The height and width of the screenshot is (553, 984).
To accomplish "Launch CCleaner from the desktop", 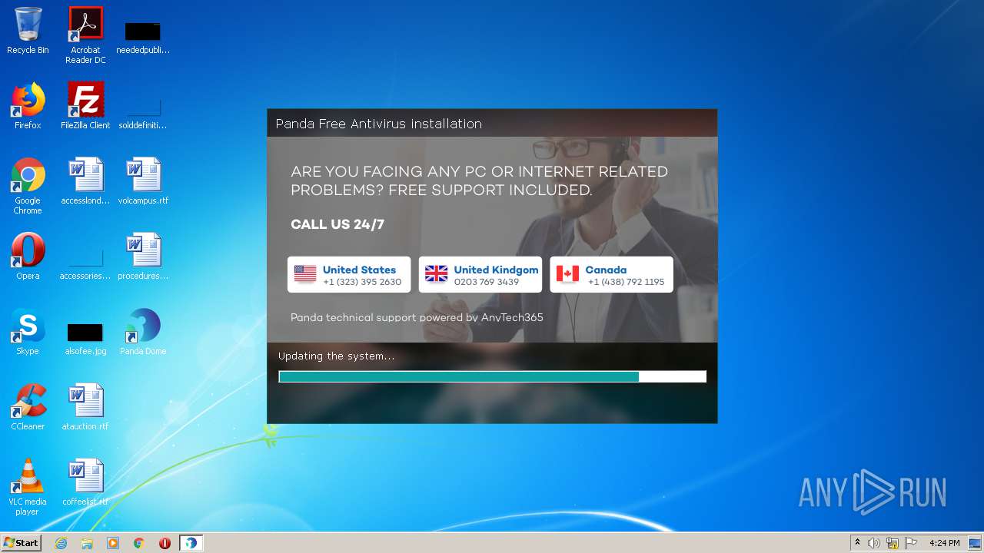I will pyautogui.click(x=28, y=407).
